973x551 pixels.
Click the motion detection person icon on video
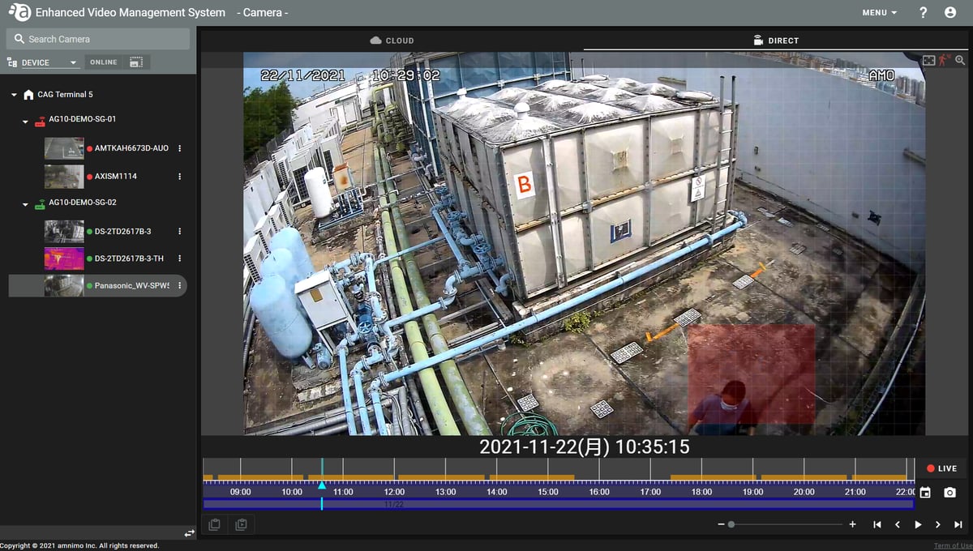coord(943,60)
